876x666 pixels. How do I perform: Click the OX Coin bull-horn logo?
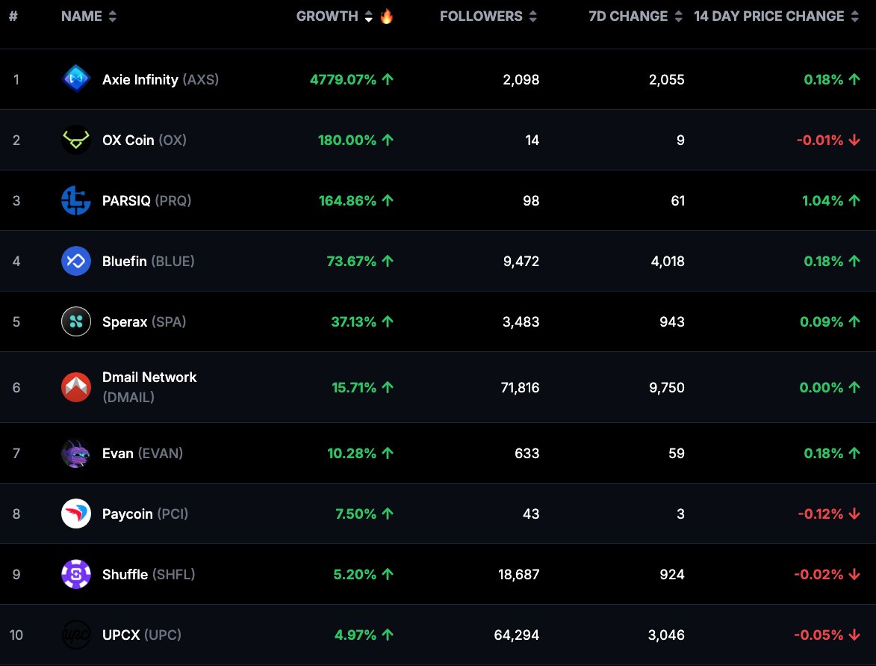click(76, 139)
